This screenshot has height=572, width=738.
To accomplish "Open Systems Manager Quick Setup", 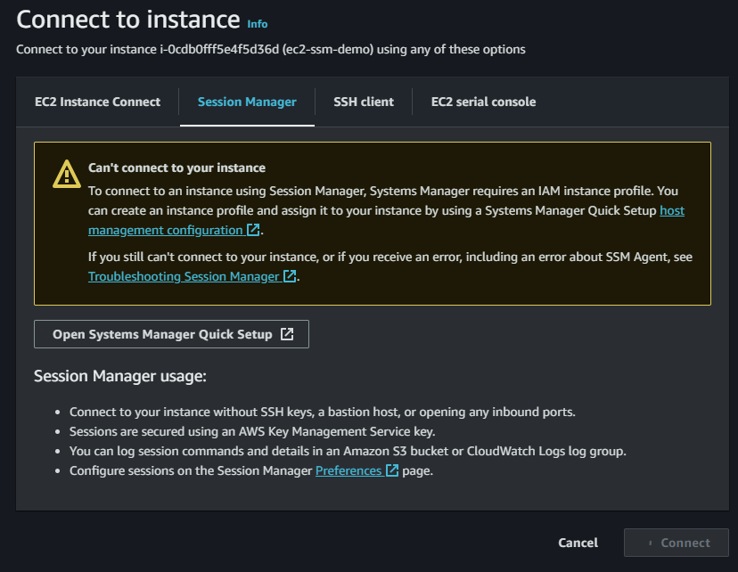I will [171, 333].
